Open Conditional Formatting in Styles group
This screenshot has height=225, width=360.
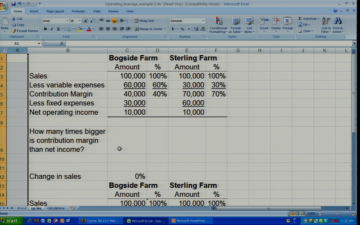pos(218,25)
